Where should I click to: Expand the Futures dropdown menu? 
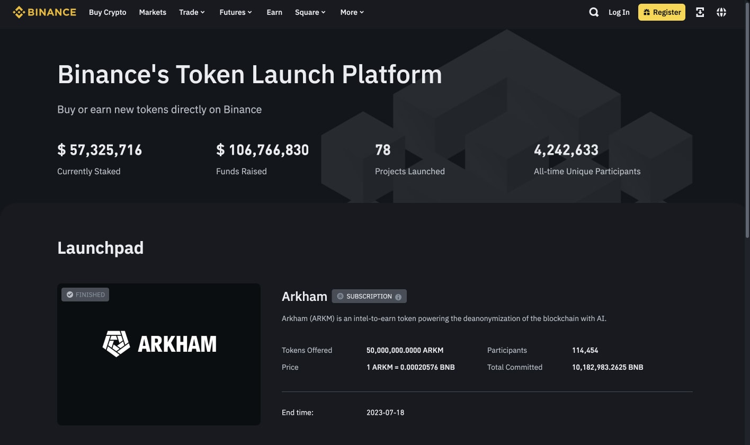point(236,12)
